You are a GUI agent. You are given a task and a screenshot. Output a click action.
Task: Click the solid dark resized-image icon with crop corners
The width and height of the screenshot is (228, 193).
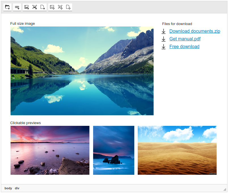tap(35, 7)
